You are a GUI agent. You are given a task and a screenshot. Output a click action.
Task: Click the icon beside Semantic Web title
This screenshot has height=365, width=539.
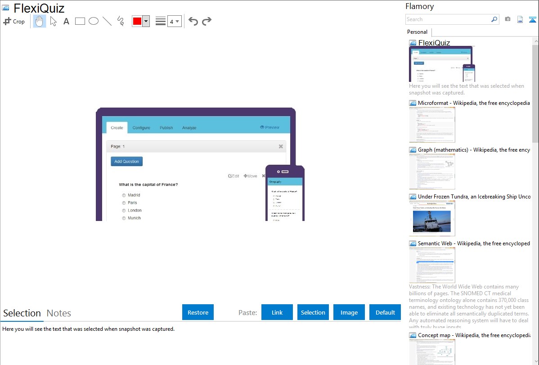[x=413, y=243]
